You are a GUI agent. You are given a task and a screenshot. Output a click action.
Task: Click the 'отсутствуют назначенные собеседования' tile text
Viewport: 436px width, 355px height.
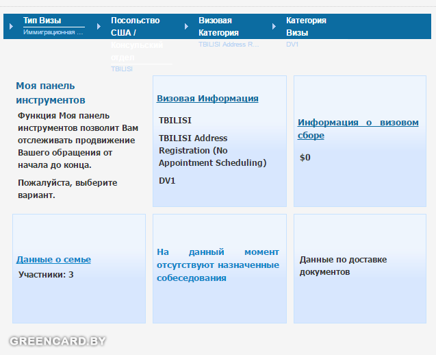click(218, 265)
